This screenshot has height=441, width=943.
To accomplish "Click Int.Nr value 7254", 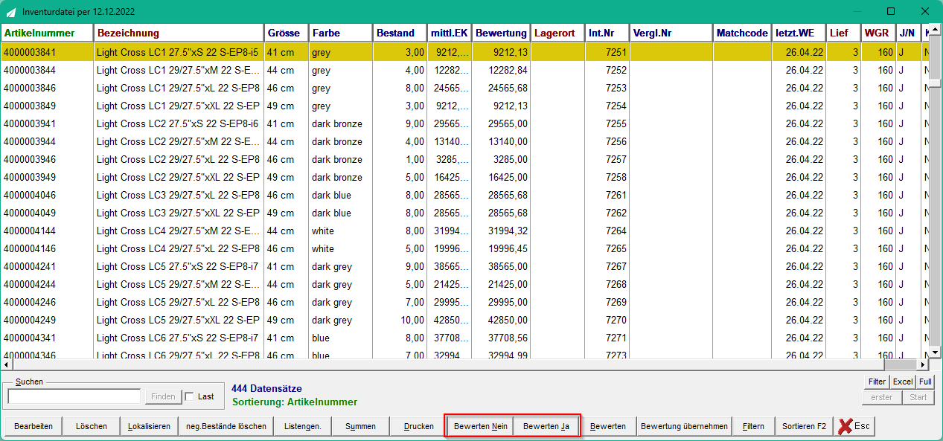I will point(616,106).
